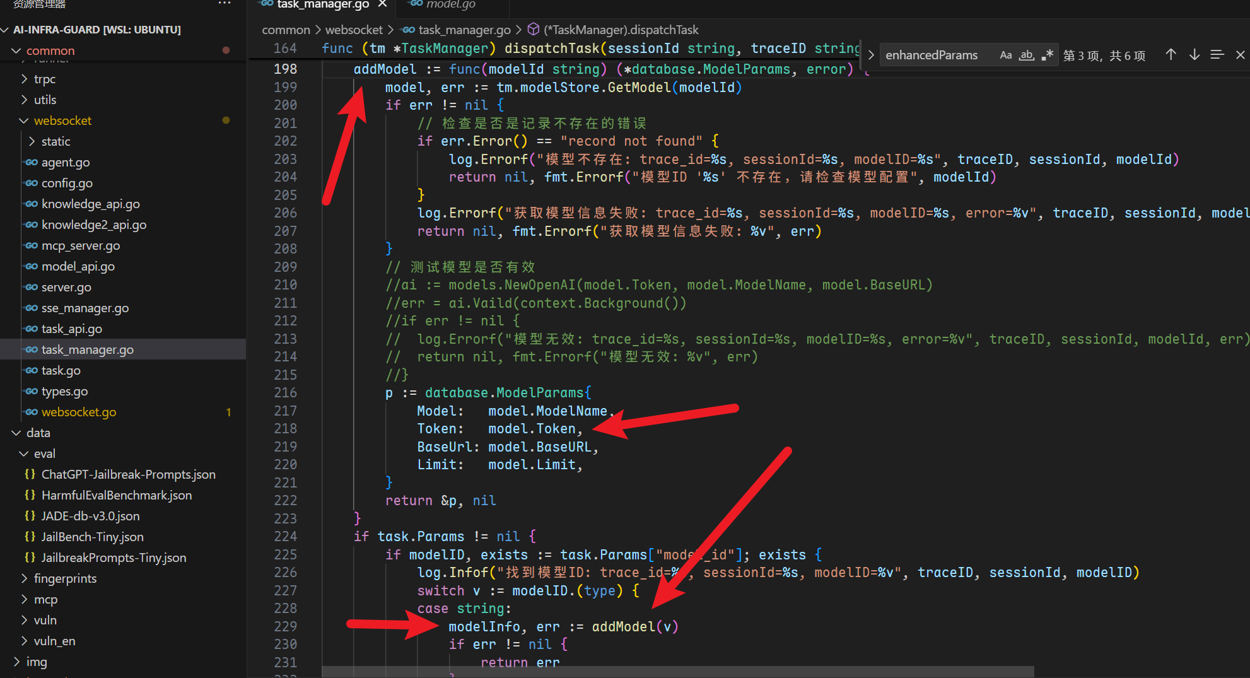
Task: Toggle match whole word option
Action: (x=1027, y=56)
